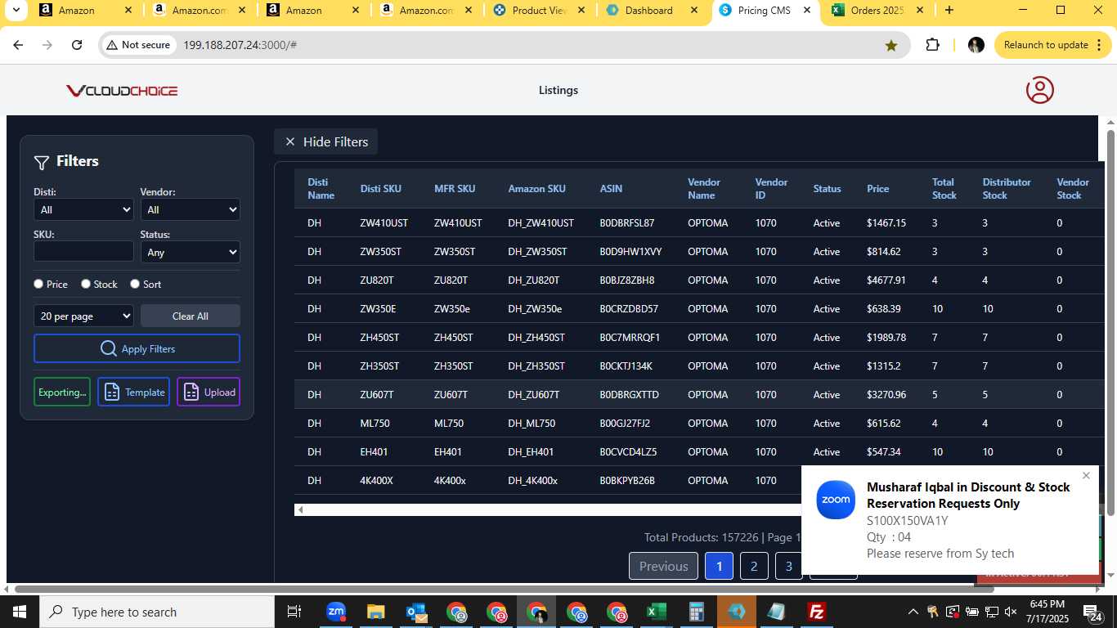Click the Zoom logo in the notification
1117x628 pixels.
click(x=836, y=500)
